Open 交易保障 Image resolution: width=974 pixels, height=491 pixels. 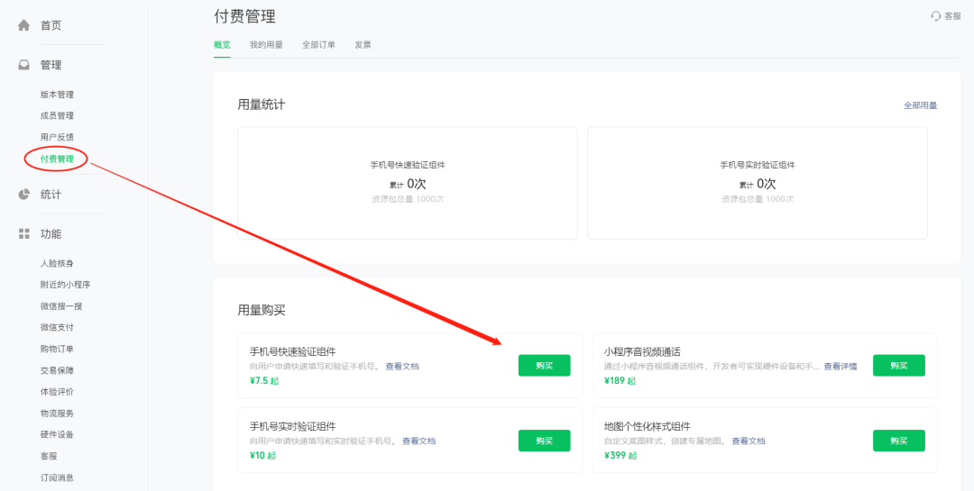pos(57,370)
